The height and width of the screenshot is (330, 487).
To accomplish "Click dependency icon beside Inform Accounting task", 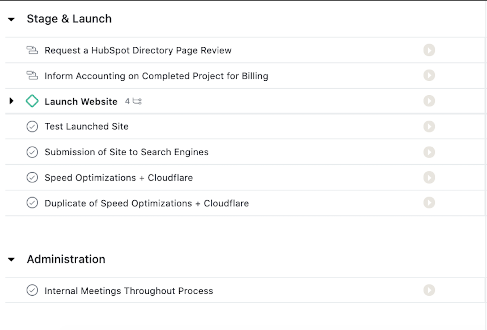I will click(x=32, y=75).
